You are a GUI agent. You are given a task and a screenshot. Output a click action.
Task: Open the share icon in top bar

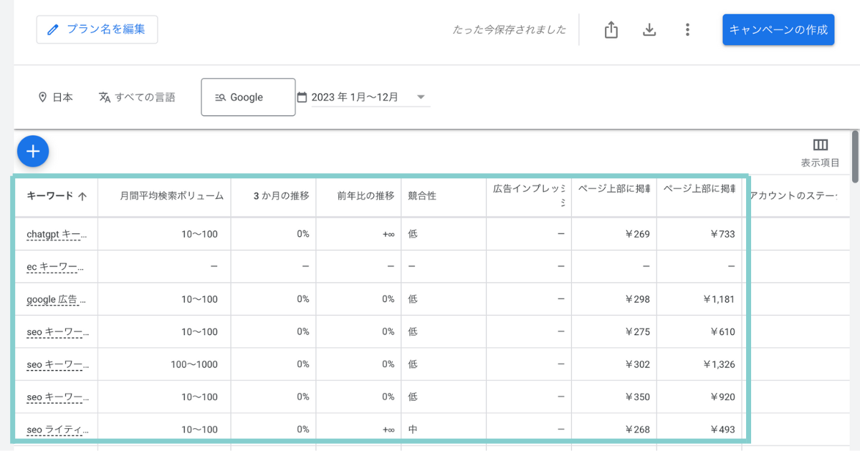pyautogui.click(x=611, y=29)
